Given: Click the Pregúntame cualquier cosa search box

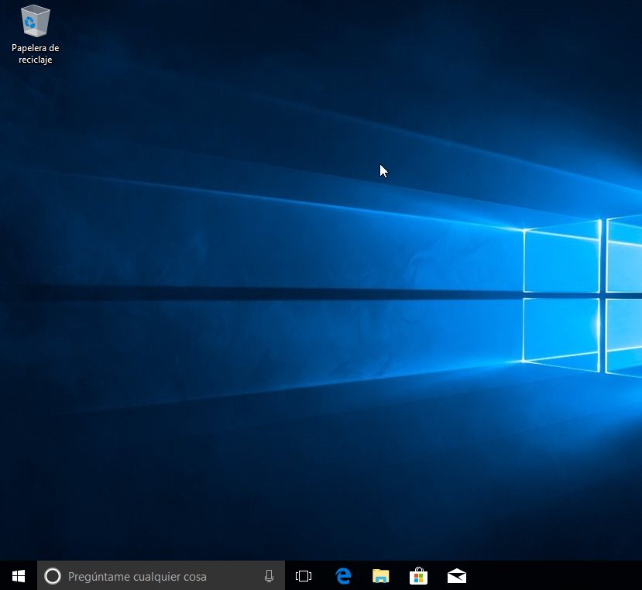Looking at the screenshot, I should (x=161, y=575).
